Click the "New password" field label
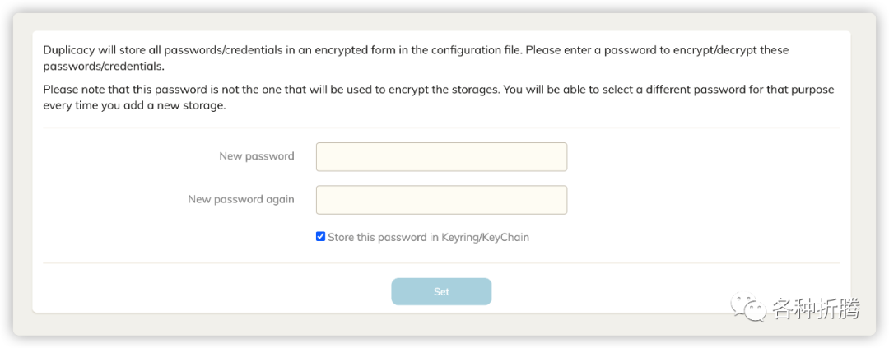This screenshot has height=348, width=889. pos(256,156)
